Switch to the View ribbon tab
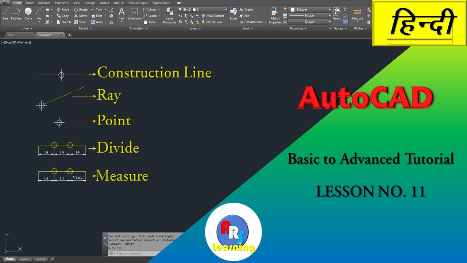467x263 pixels. (76, 3)
